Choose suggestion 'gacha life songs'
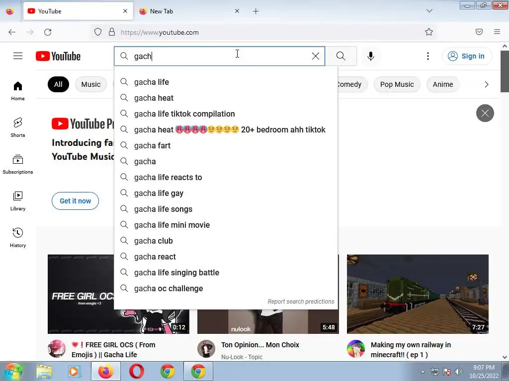Screen dimensions: 509x381 (226, 209)
